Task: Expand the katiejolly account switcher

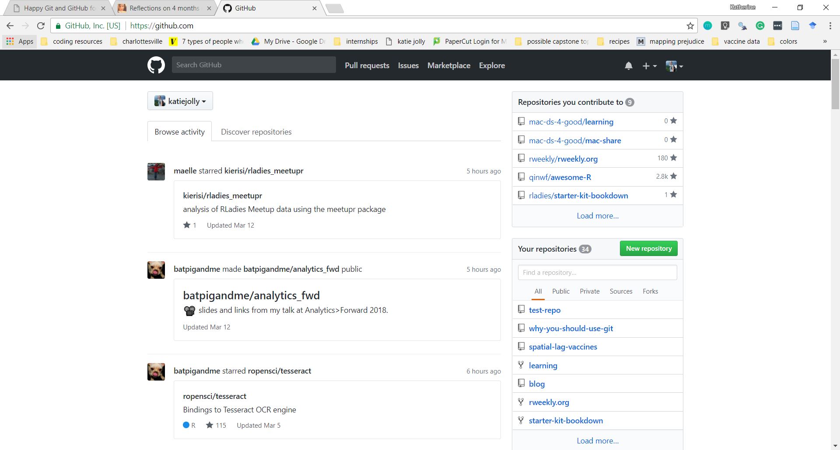Action: click(180, 101)
